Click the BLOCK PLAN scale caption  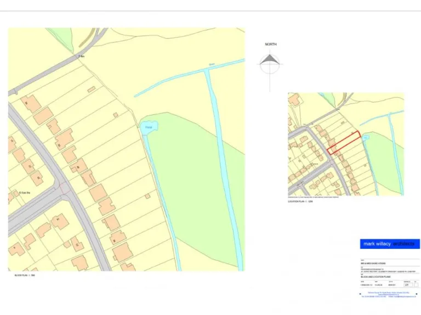tap(25, 276)
